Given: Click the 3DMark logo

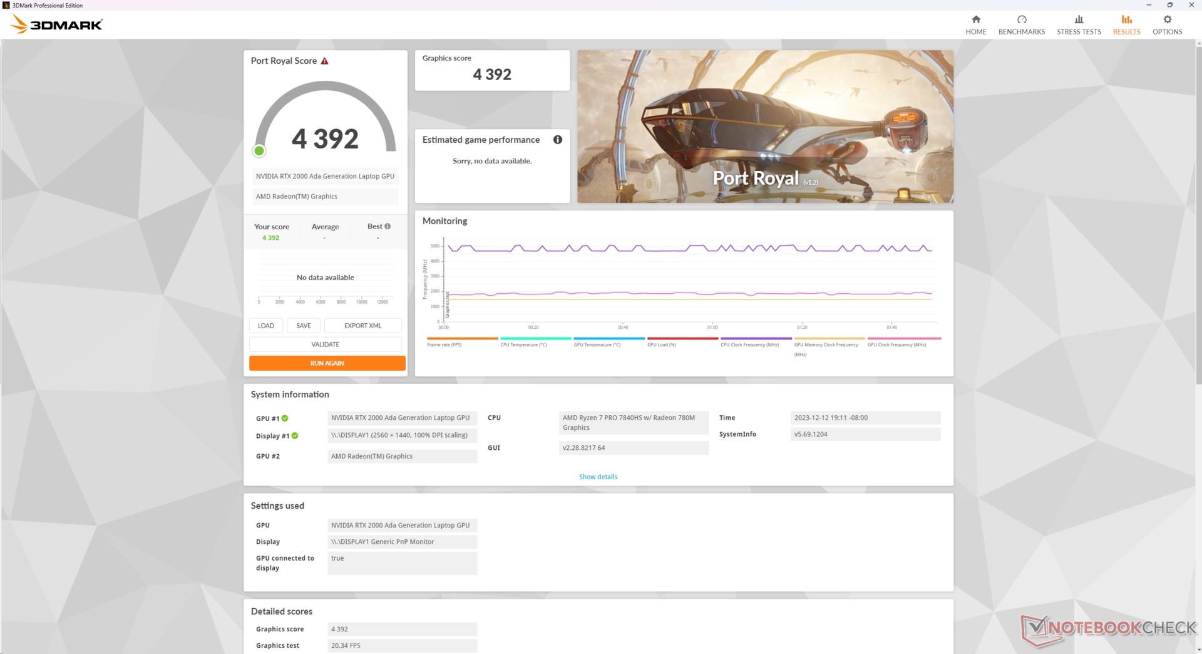Looking at the screenshot, I should (56, 25).
